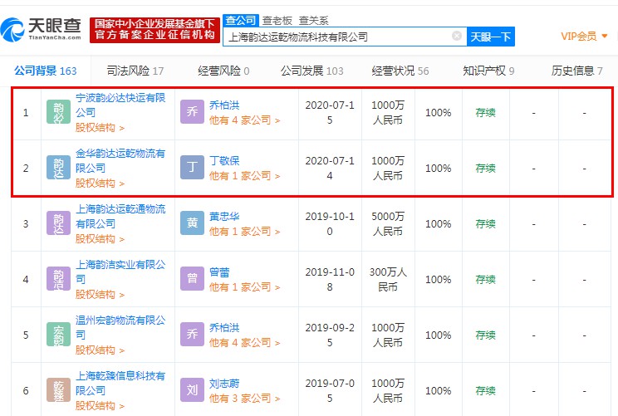Image resolution: width=618 pixels, height=416 pixels.
Task: Open company 上海乾臻信息科技有限公司
Action: click(x=120, y=383)
